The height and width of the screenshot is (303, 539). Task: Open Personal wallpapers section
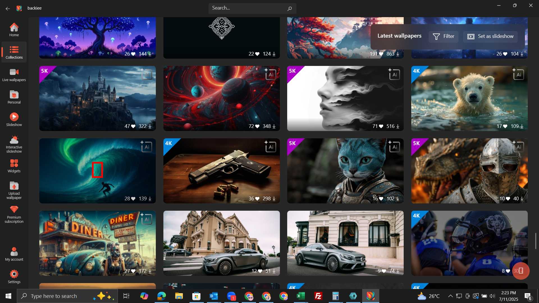[x=14, y=97]
